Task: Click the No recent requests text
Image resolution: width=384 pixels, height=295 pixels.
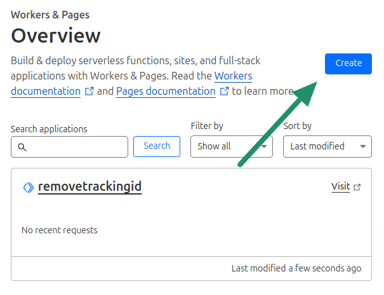Action: click(60, 230)
